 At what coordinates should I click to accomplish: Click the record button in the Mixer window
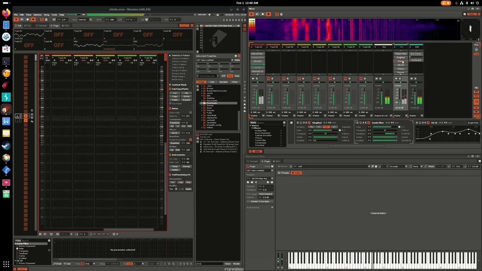click(x=268, y=14)
